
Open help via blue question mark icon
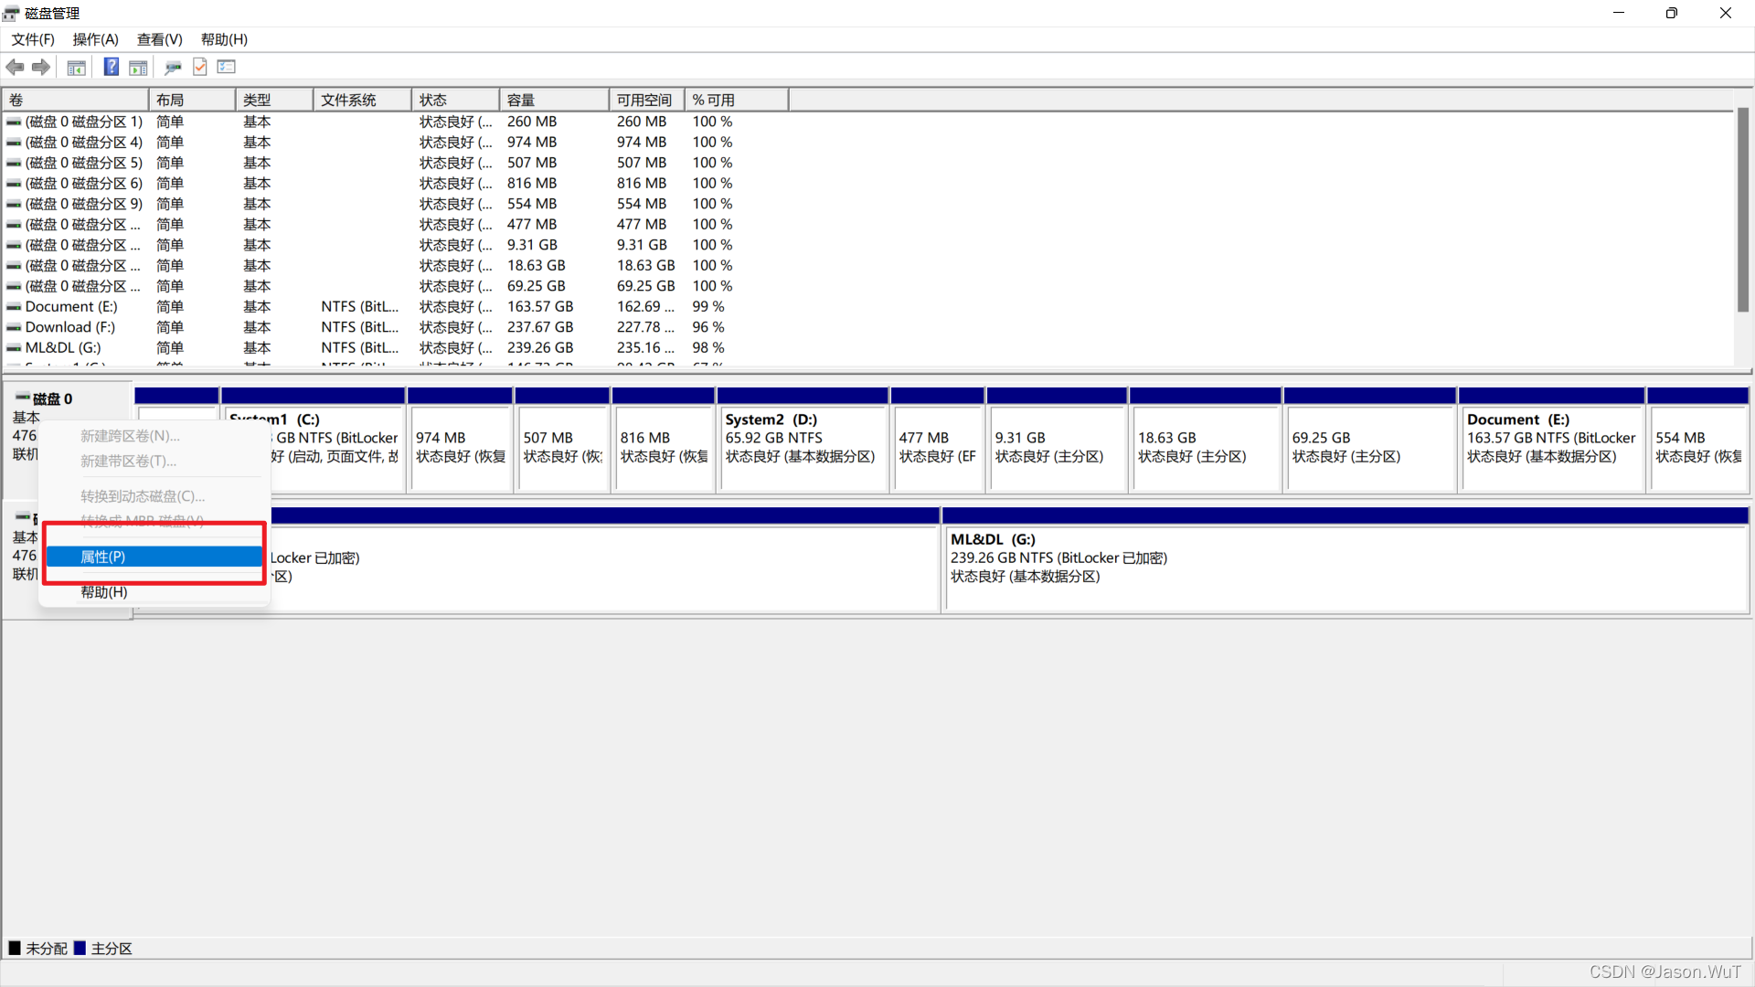point(112,67)
